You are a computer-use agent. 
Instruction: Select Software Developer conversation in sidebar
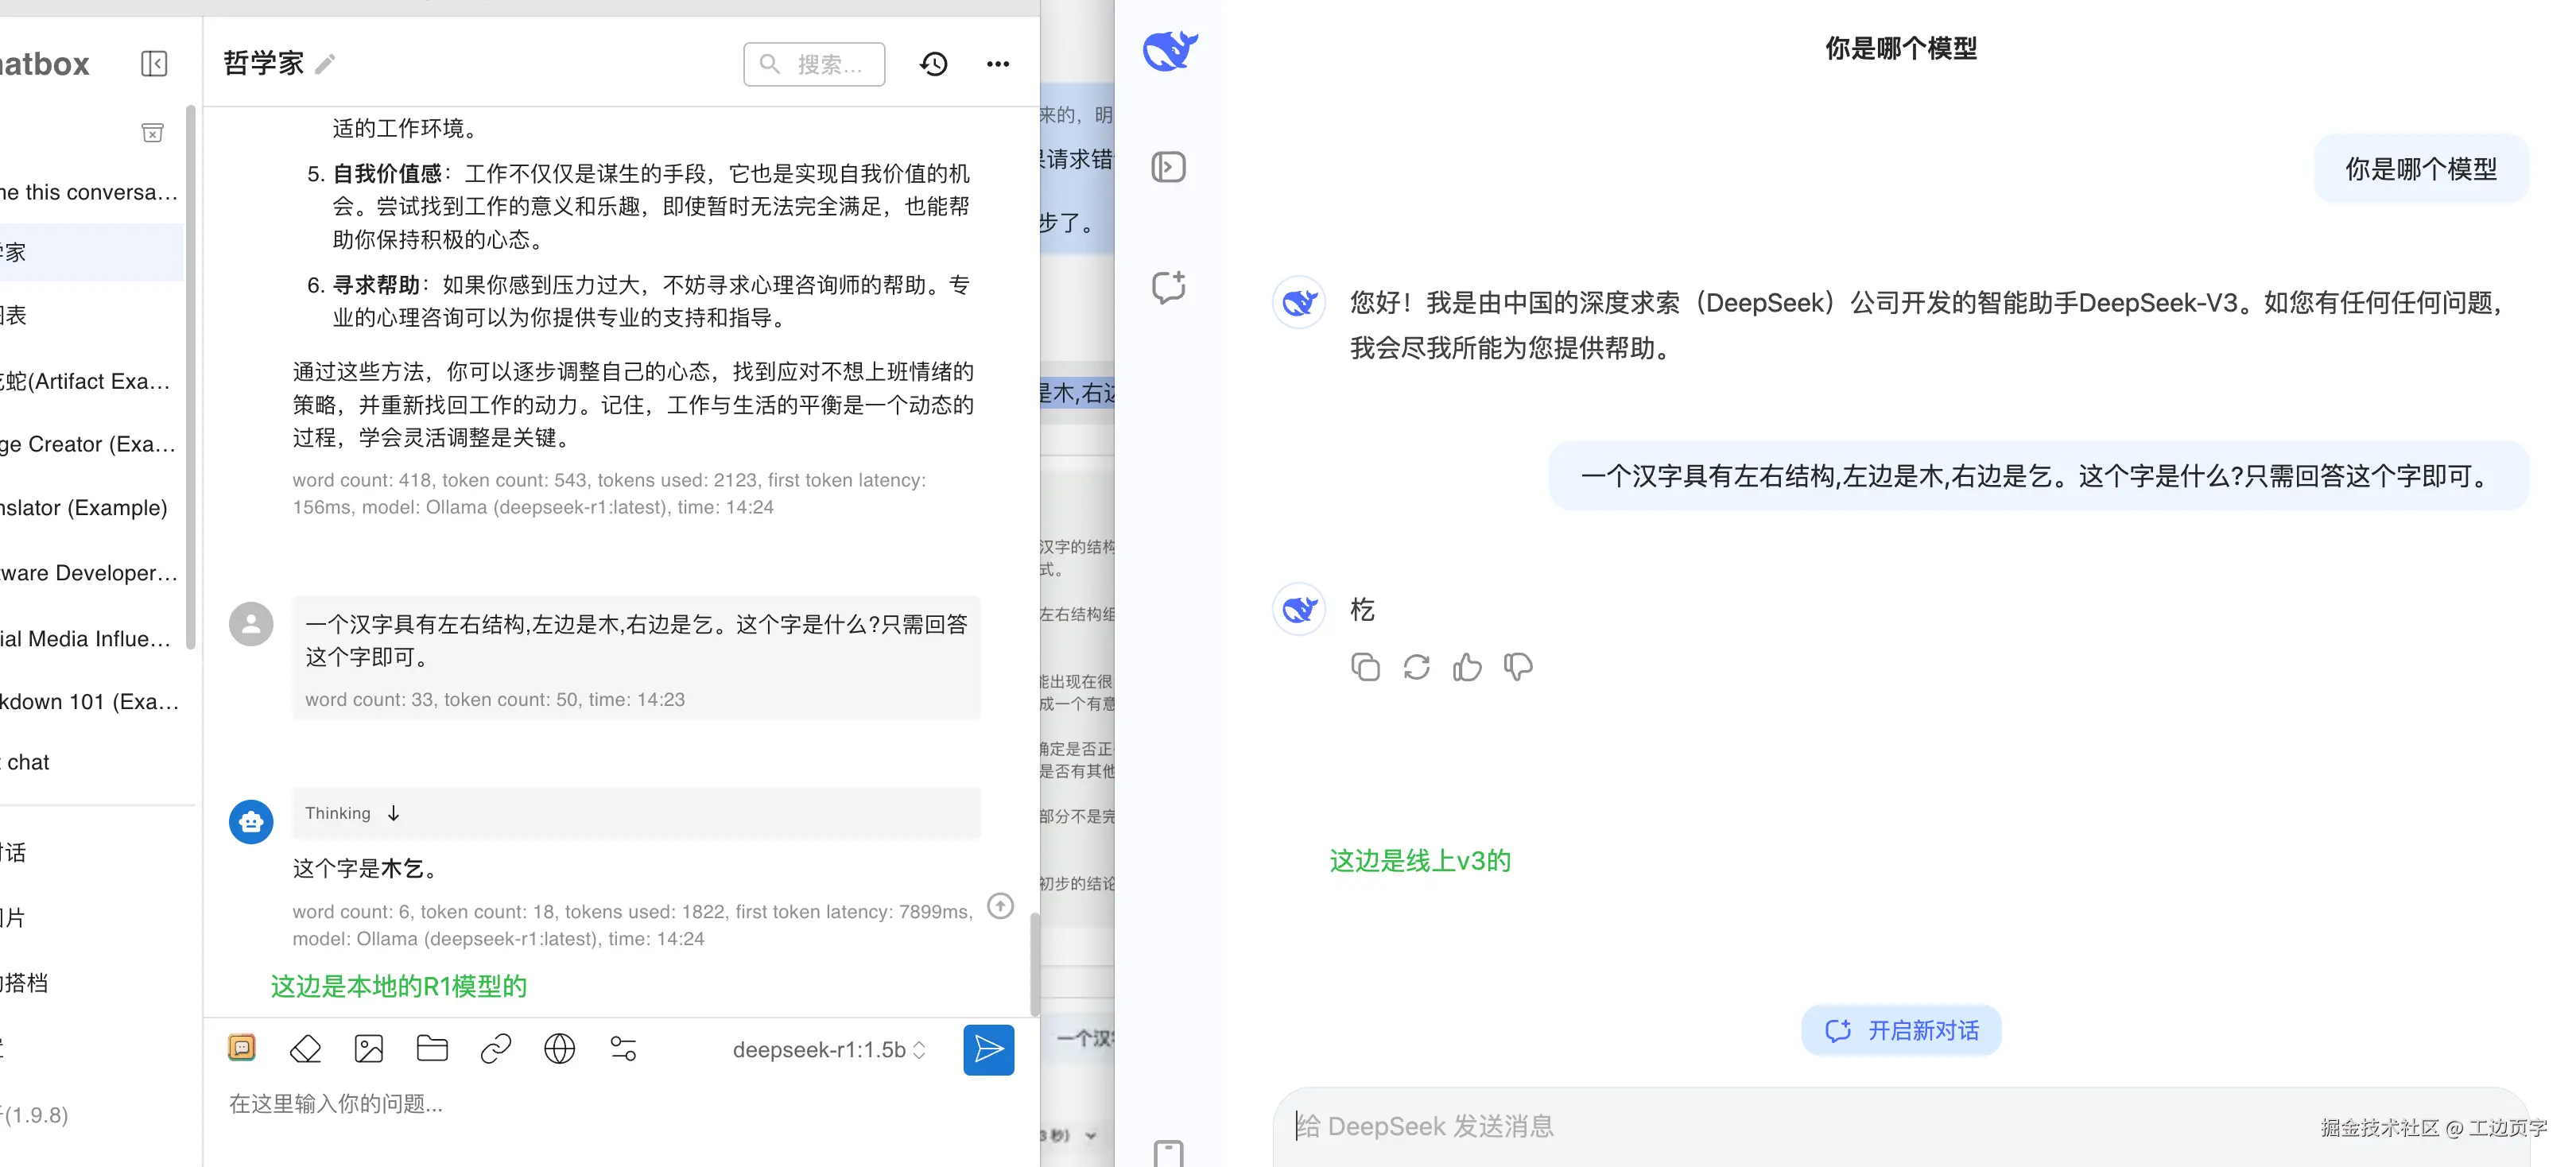pos(90,573)
